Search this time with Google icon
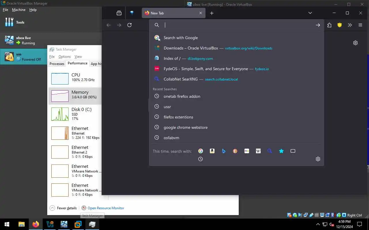Screen dimensions: 369x230 point(201,151)
